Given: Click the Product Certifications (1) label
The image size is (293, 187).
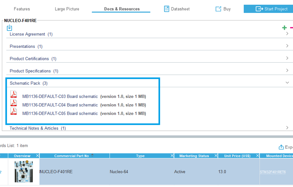Looking at the screenshot, I should coord(33,59).
